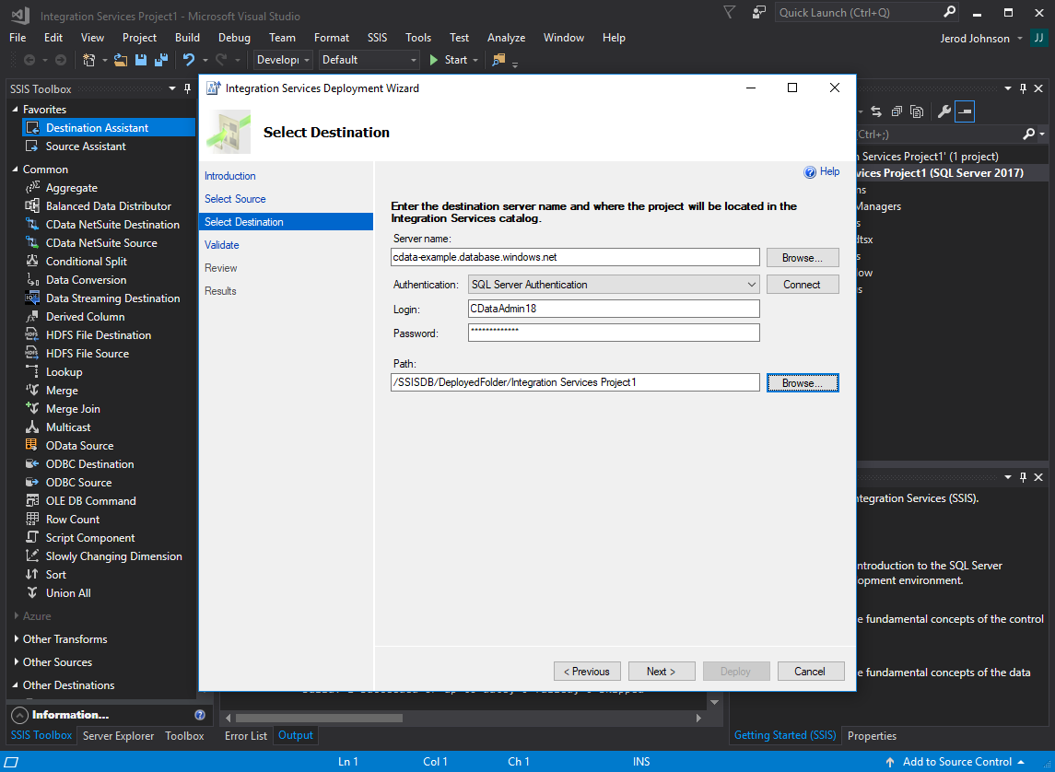The height and width of the screenshot is (772, 1055).
Task: Toggle Preview Selected Items button
Action: (965, 111)
